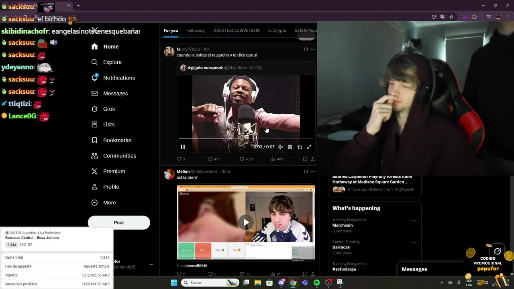
Task: Click the Buscar taskbar search box
Action: pos(210,283)
